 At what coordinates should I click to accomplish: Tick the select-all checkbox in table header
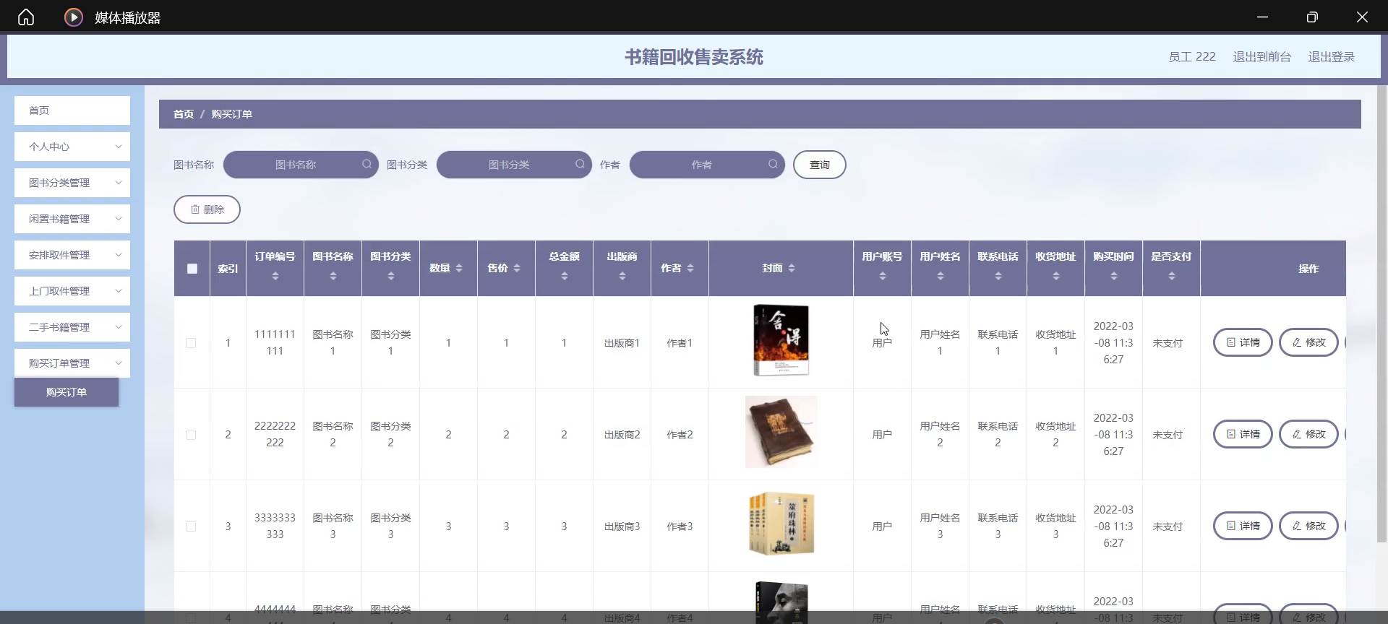point(192,269)
